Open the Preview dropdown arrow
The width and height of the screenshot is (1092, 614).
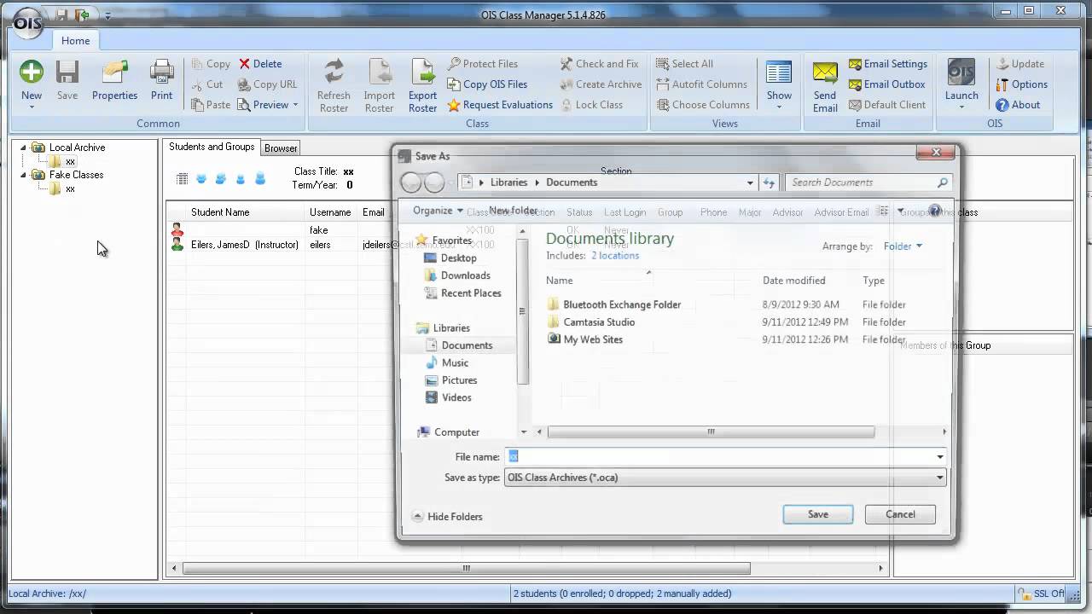pos(295,105)
